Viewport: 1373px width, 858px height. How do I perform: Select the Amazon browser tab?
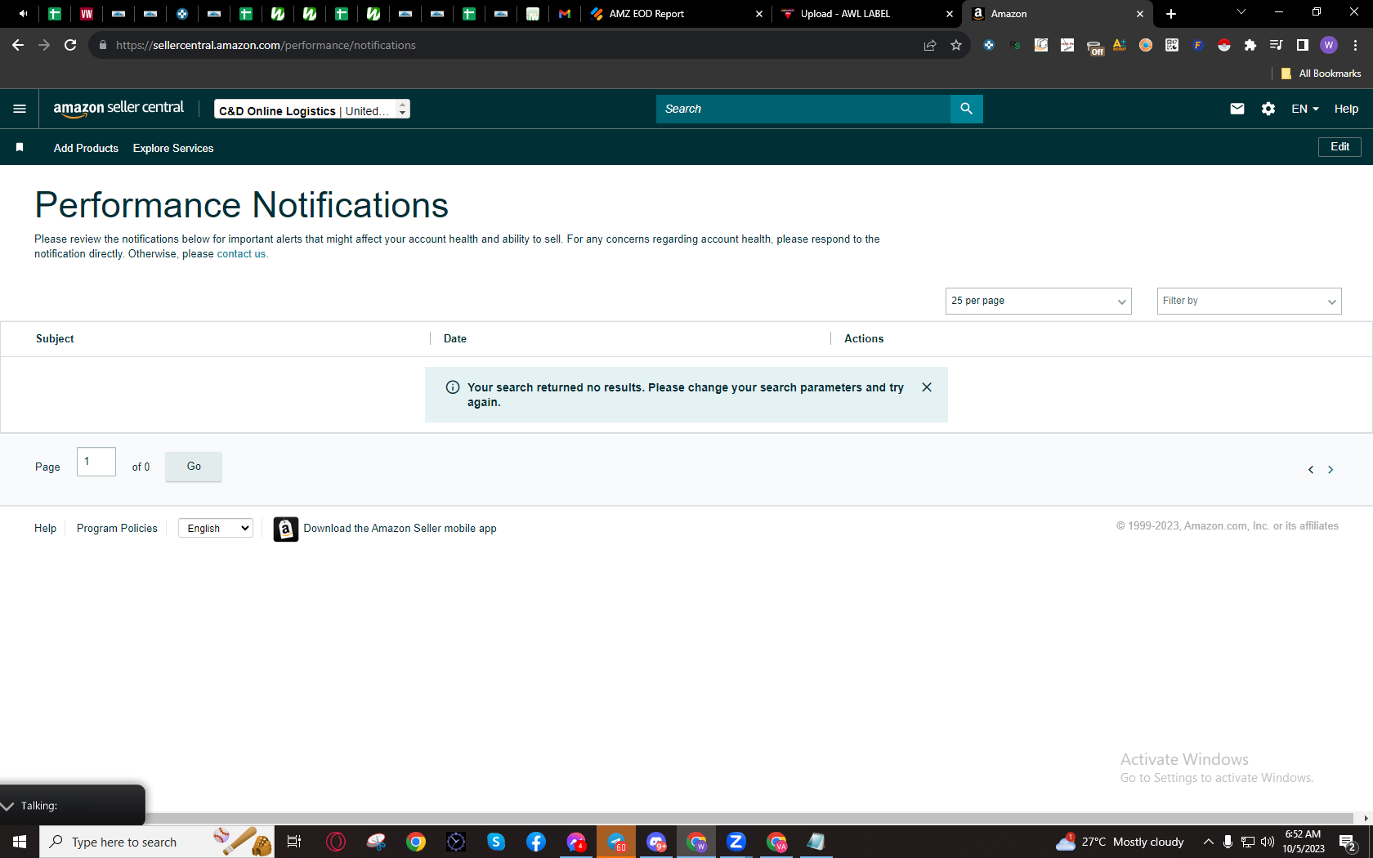point(1058,14)
